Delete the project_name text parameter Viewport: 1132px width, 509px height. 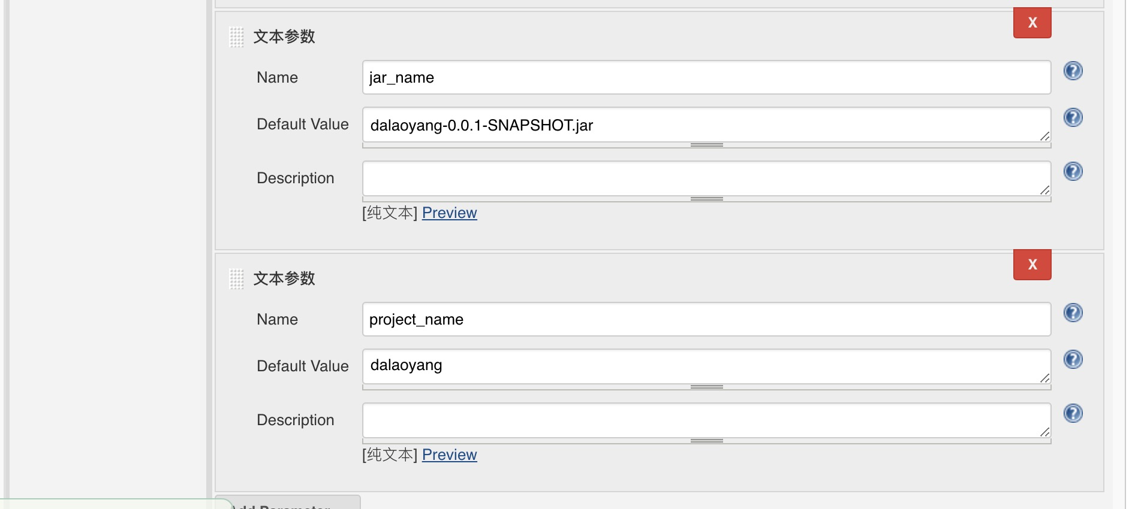pos(1032,265)
